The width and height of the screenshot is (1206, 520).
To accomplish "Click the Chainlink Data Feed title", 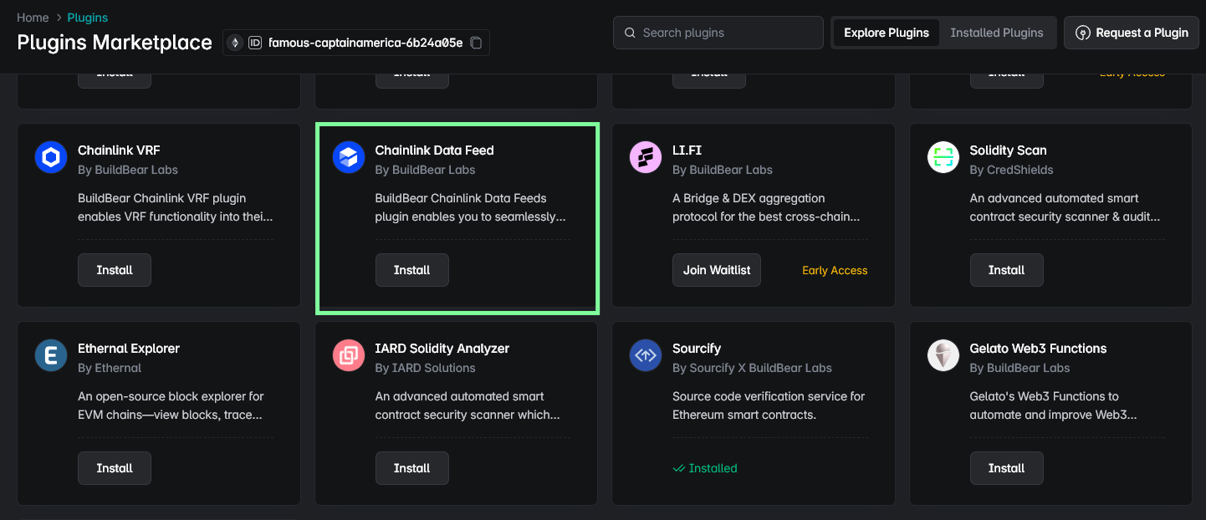I will pos(435,150).
